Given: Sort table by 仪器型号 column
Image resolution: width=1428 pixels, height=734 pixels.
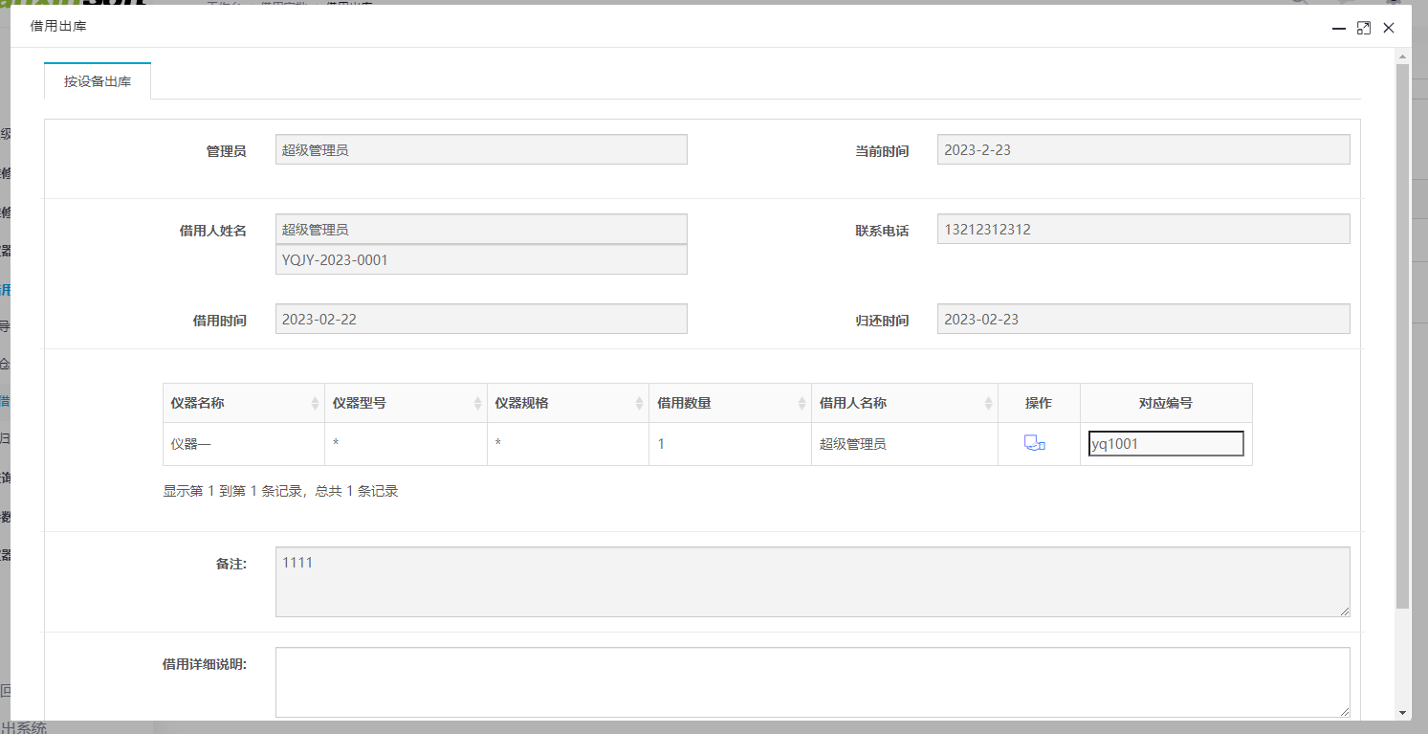Looking at the screenshot, I should point(406,403).
